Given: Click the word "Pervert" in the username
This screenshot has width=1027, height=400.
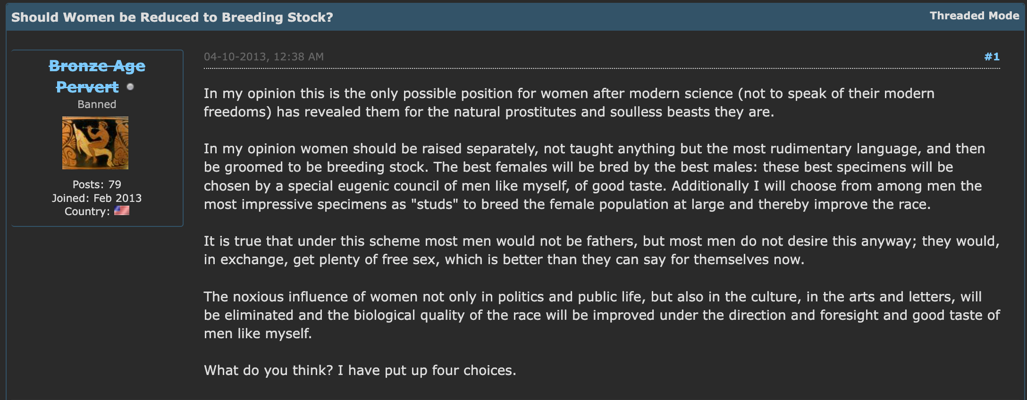Looking at the screenshot, I should tap(87, 87).
